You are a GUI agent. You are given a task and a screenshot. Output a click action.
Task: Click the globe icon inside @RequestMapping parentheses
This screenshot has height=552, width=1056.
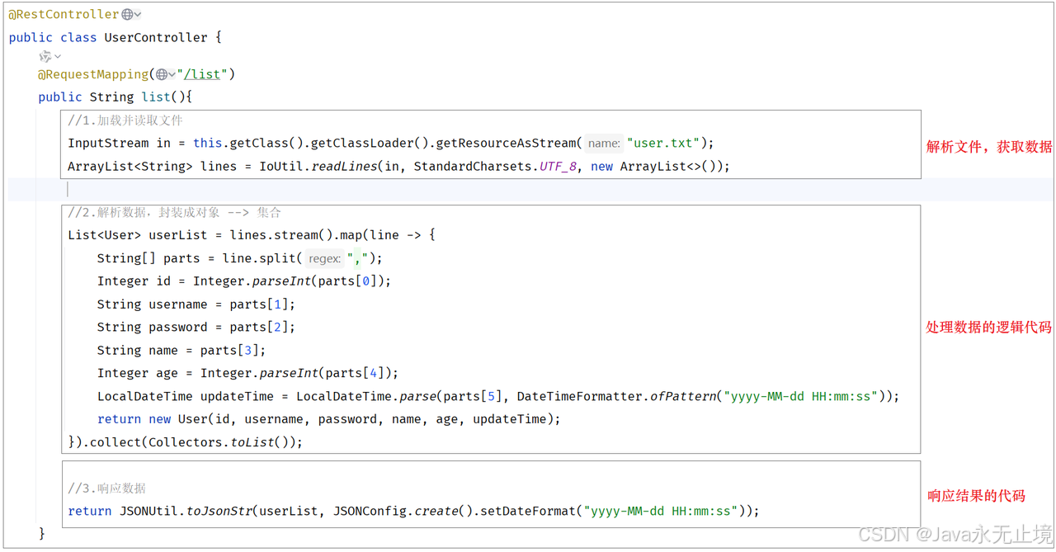click(161, 74)
